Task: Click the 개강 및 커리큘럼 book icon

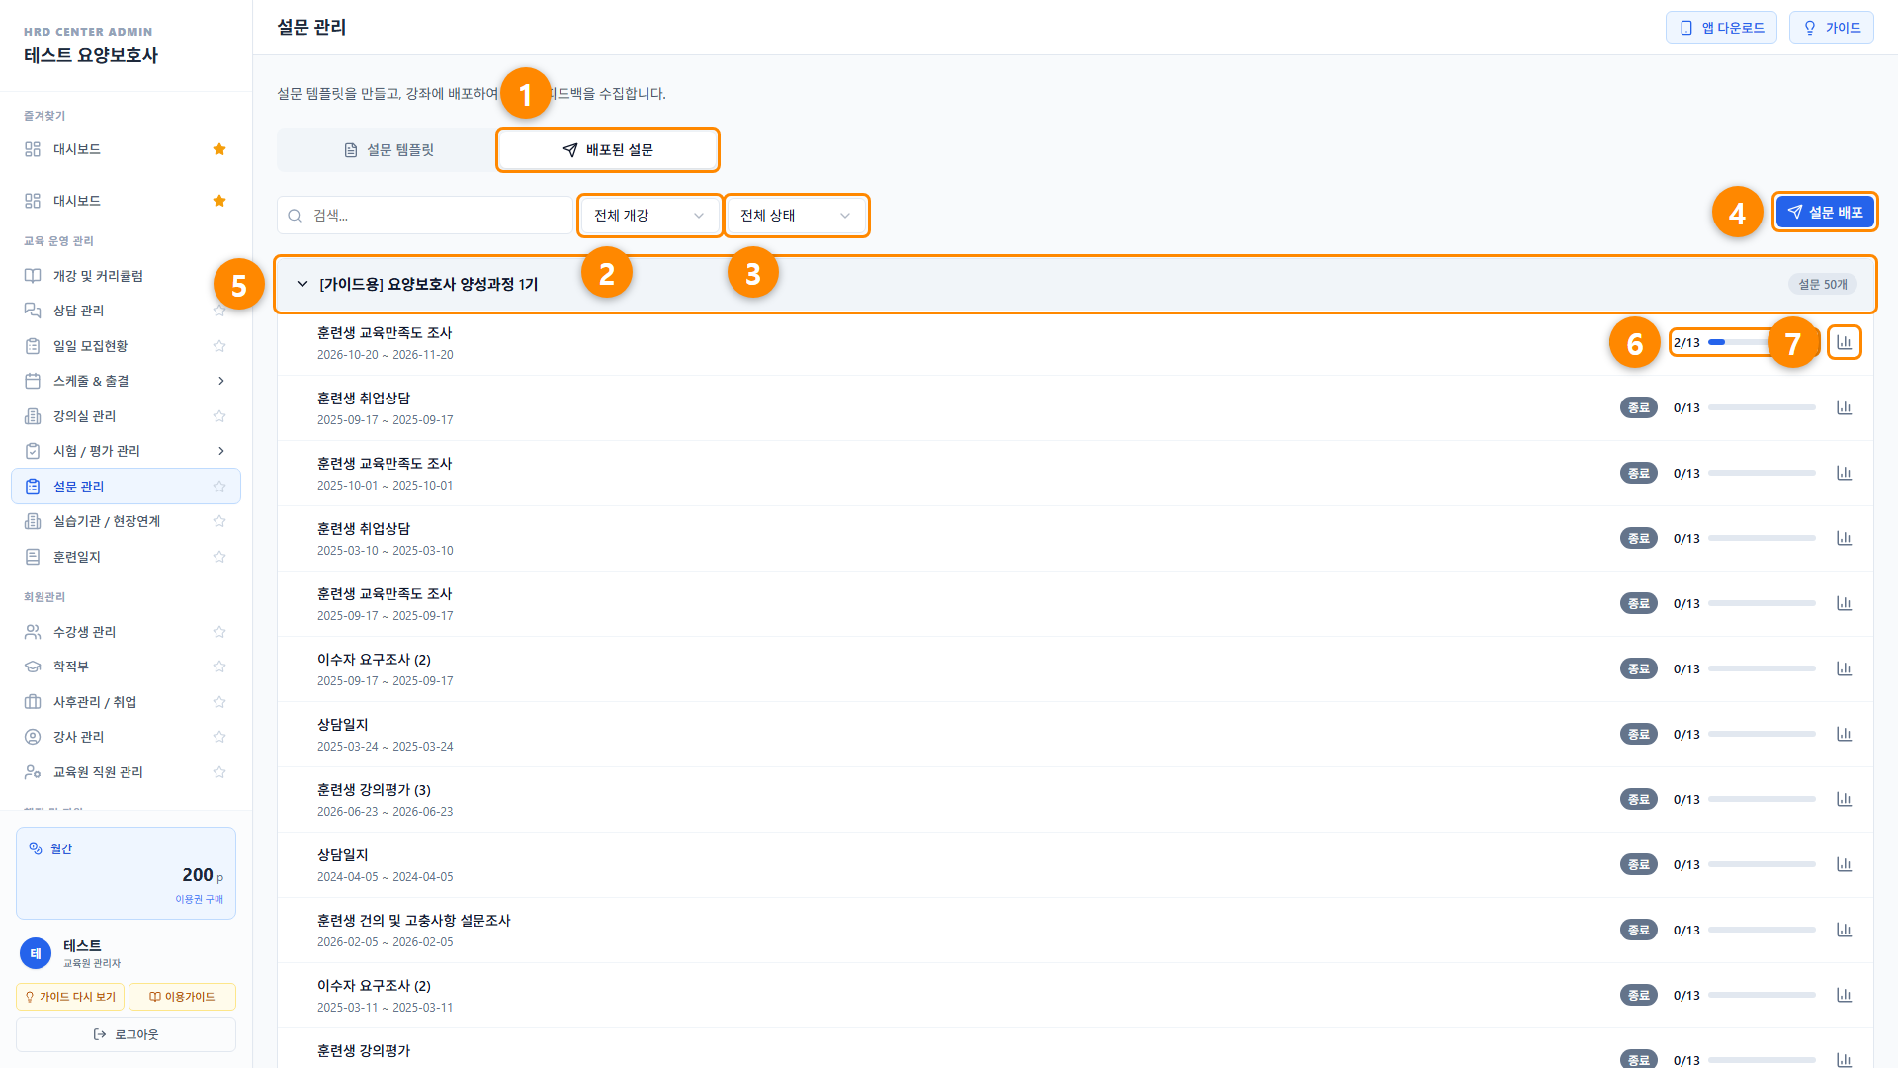Action: tap(33, 276)
